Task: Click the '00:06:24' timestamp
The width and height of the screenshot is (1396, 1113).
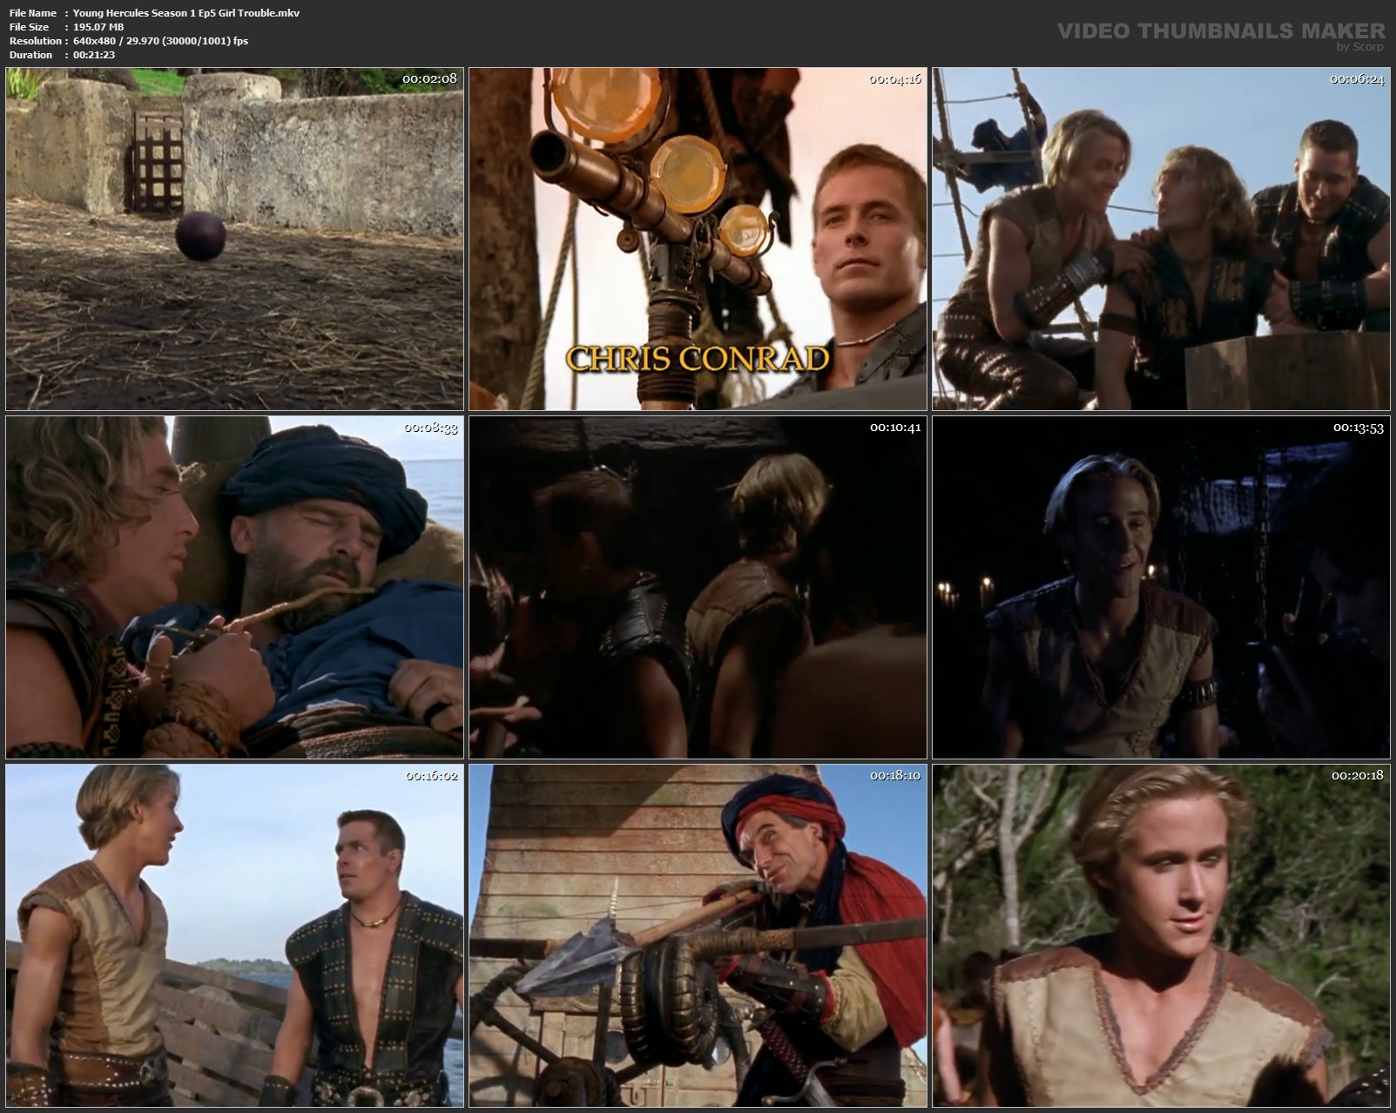Action: pyautogui.click(x=1357, y=79)
